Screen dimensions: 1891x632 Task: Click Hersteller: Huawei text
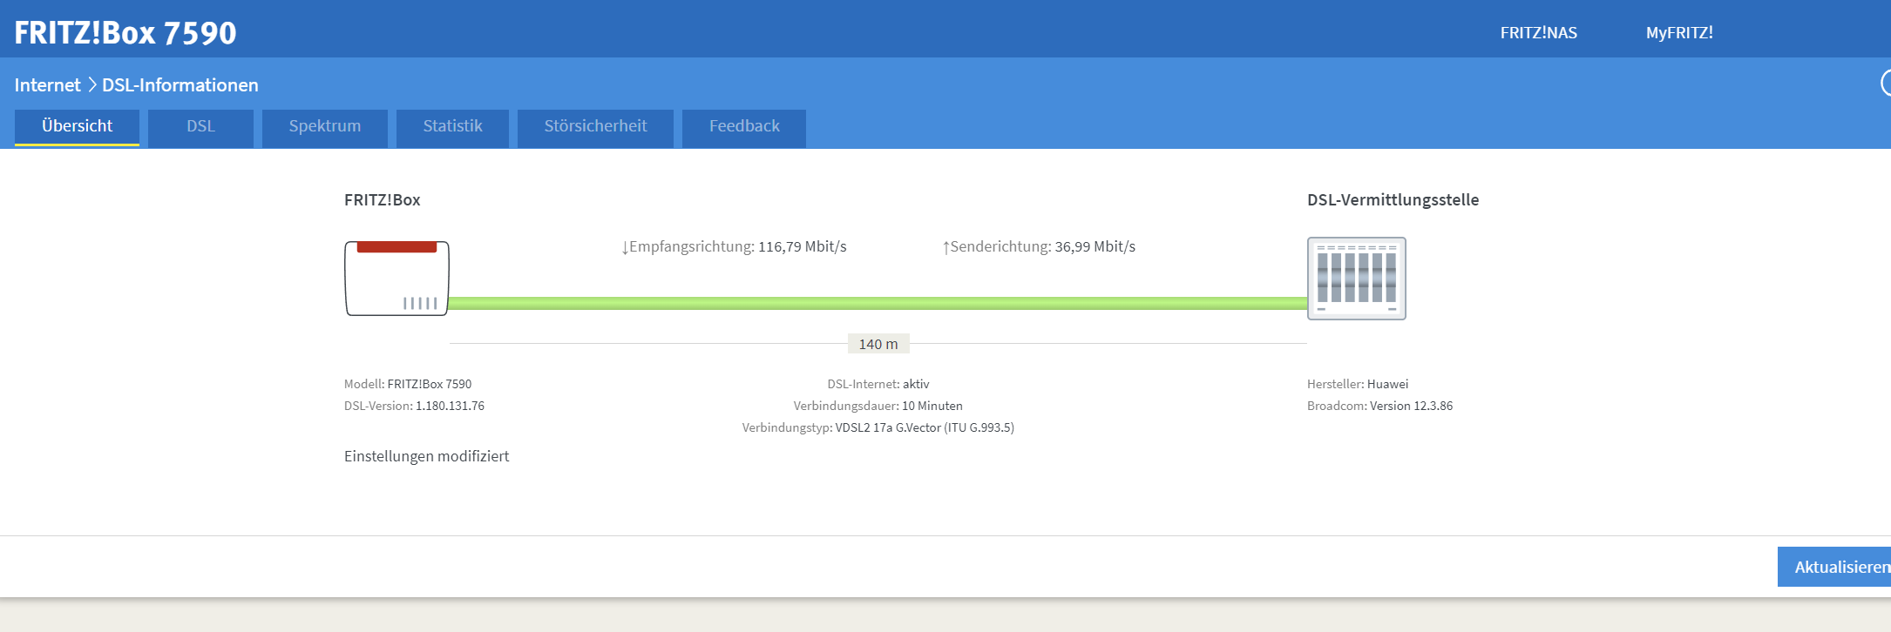[1358, 384]
